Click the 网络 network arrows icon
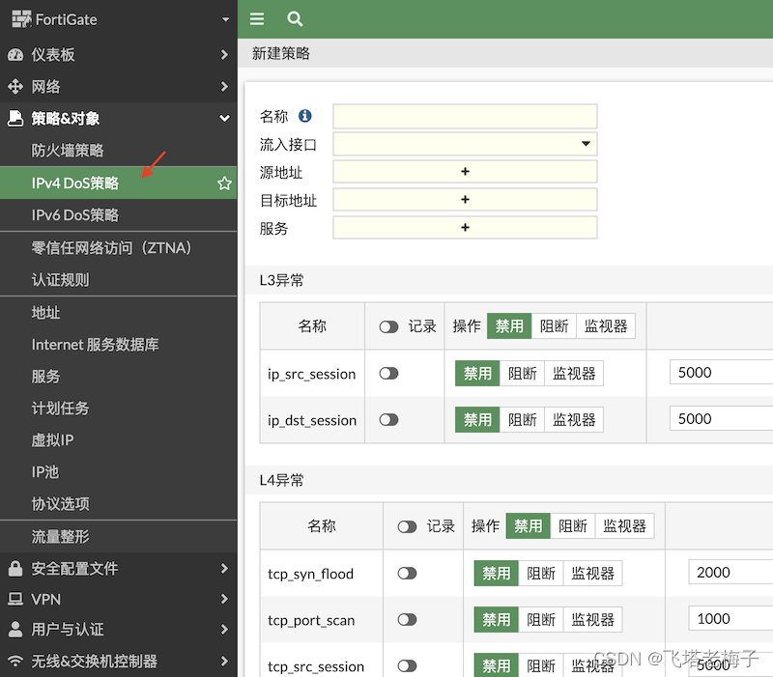The width and height of the screenshot is (773, 677). (15, 87)
